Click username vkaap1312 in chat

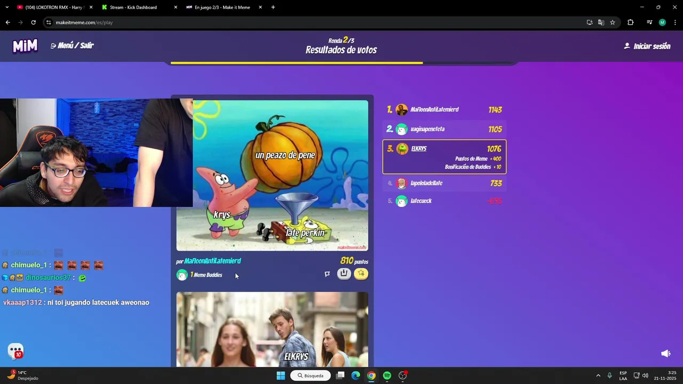pyautogui.click(x=22, y=302)
